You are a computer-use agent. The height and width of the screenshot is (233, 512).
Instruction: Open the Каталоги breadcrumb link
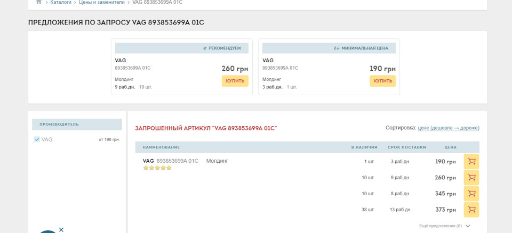pos(61,2)
